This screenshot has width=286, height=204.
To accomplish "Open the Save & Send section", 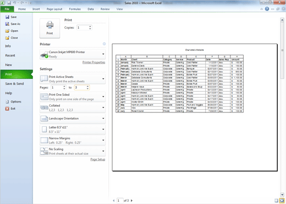I will click(16, 84).
